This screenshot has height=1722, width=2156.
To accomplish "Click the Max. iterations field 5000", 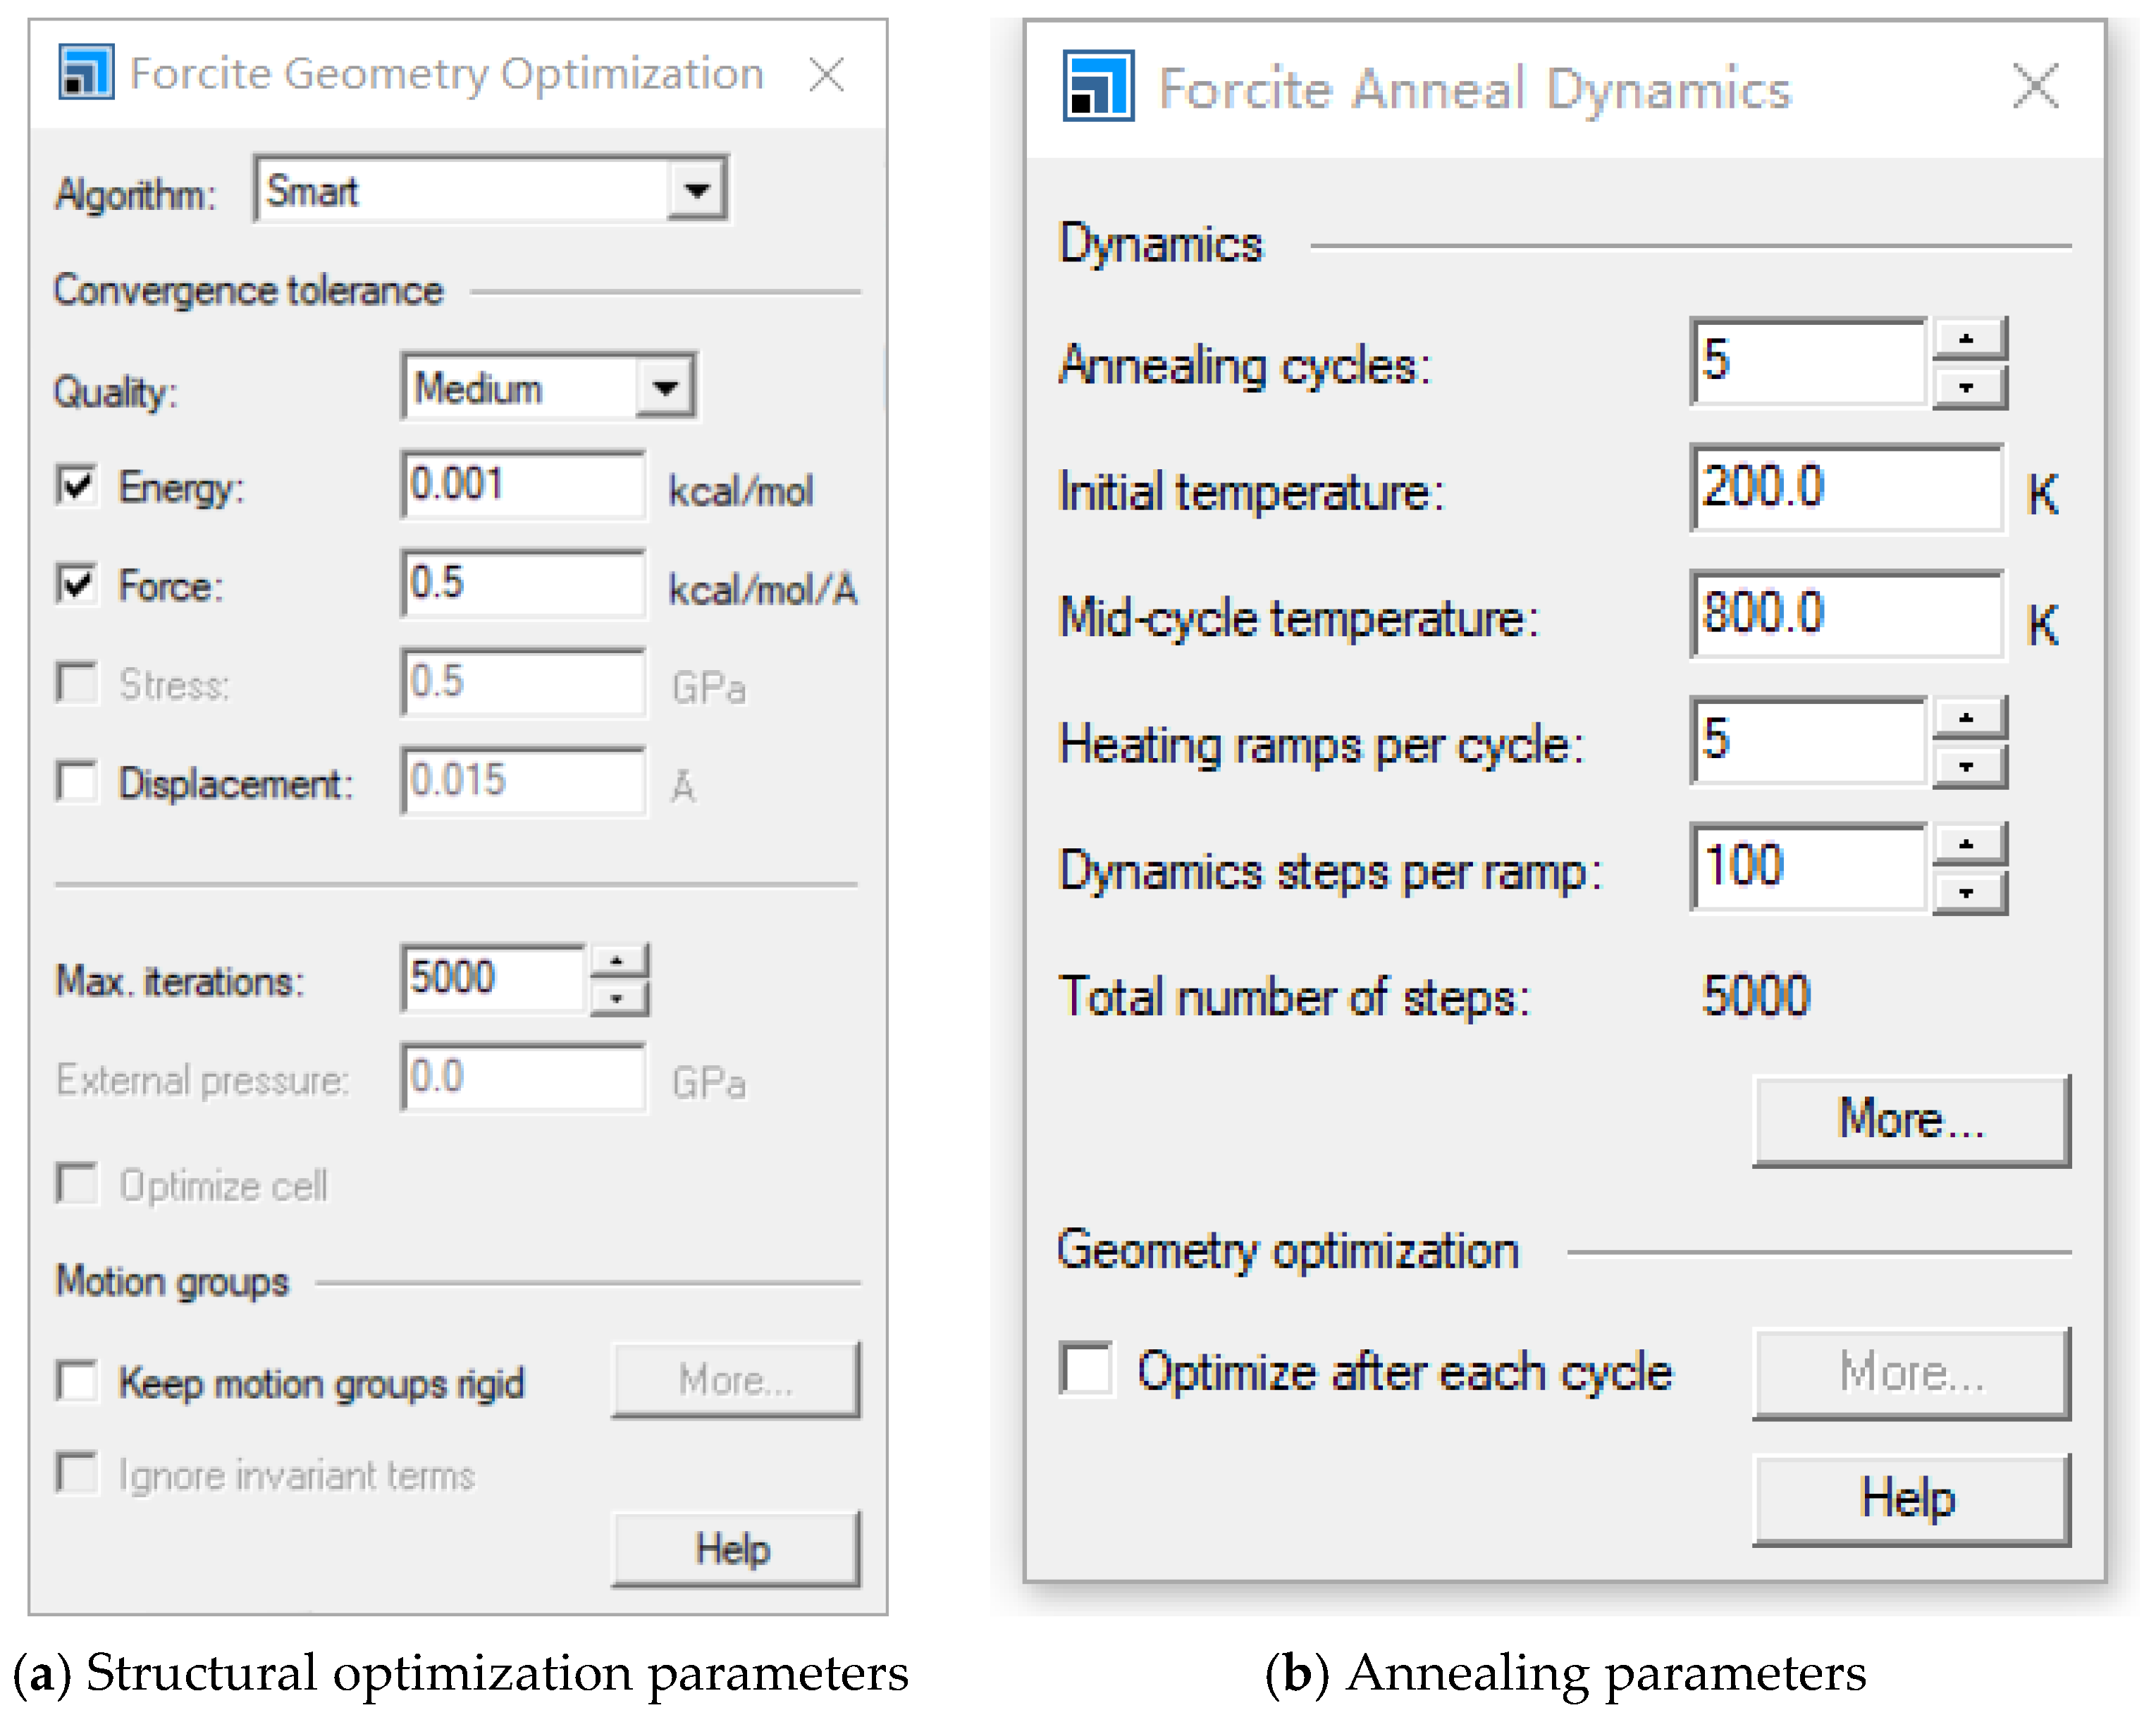I will [493, 979].
